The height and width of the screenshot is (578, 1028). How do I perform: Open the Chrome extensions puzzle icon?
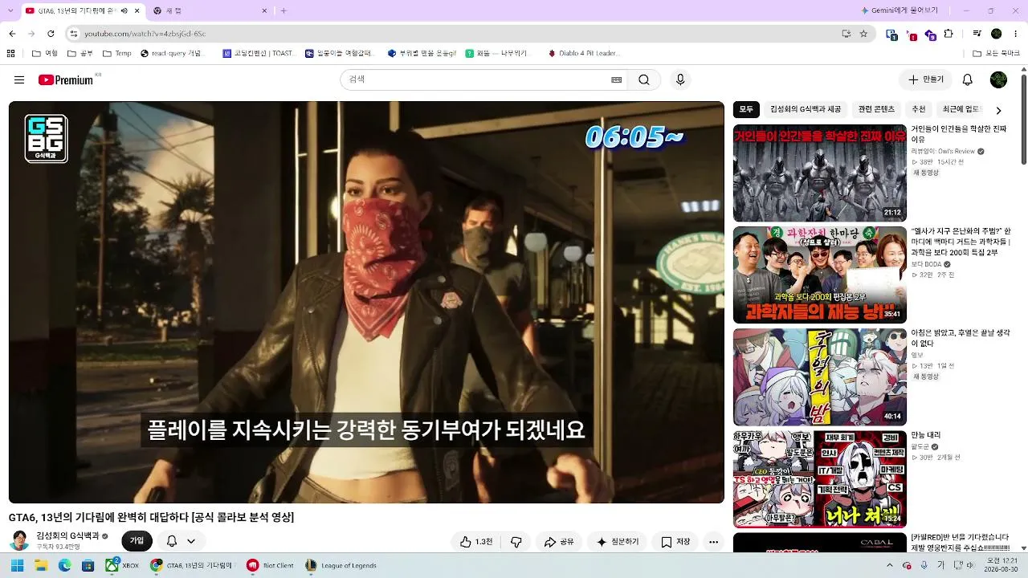tap(948, 34)
